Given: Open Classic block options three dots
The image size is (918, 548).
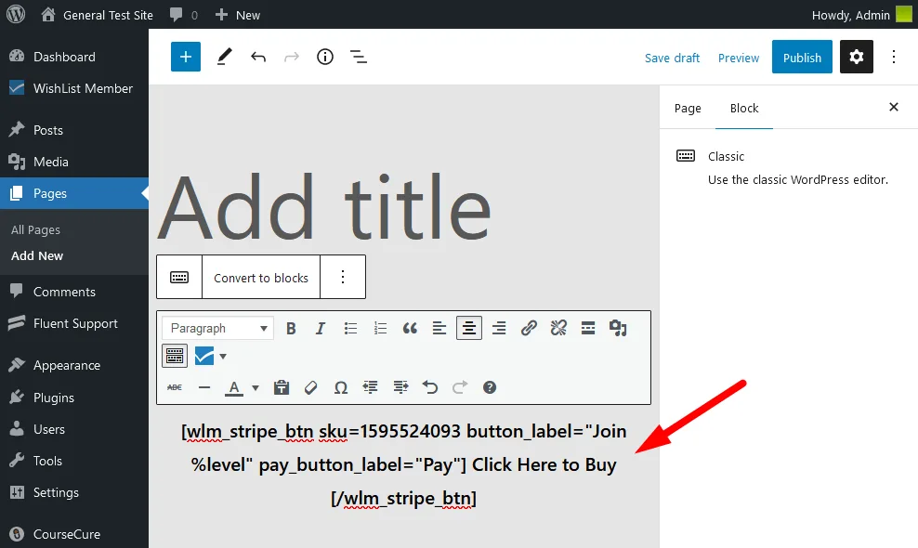Looking at the screenshot, I should point(343,277).
